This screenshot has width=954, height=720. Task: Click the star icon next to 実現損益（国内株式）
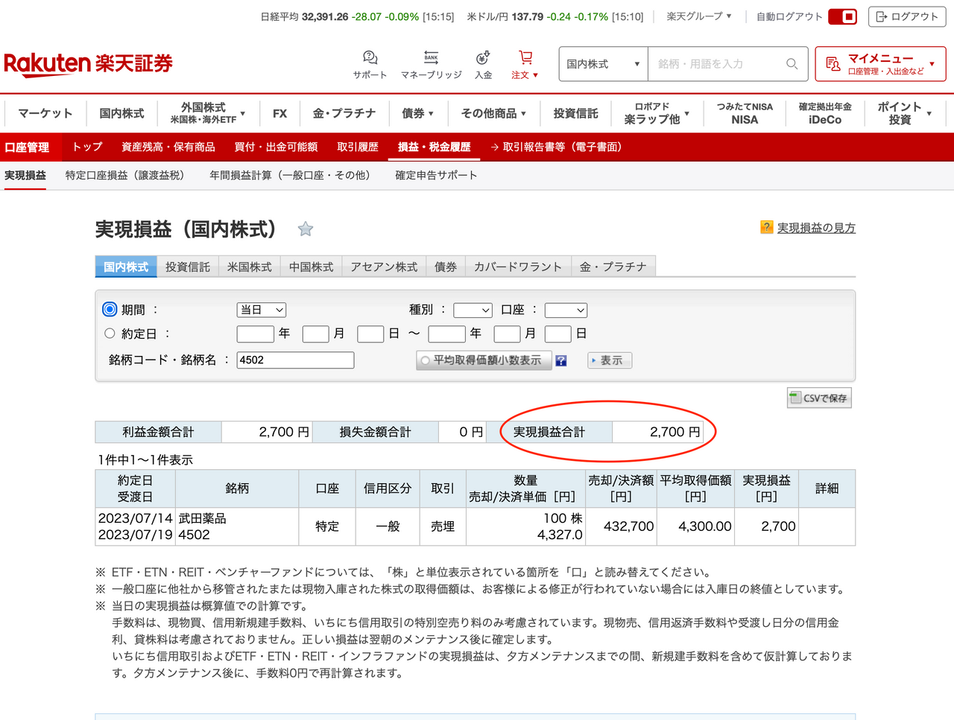(x=306, y=230)
